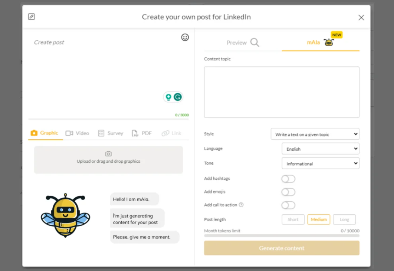Click inside the Content topic field

(281, 92)
